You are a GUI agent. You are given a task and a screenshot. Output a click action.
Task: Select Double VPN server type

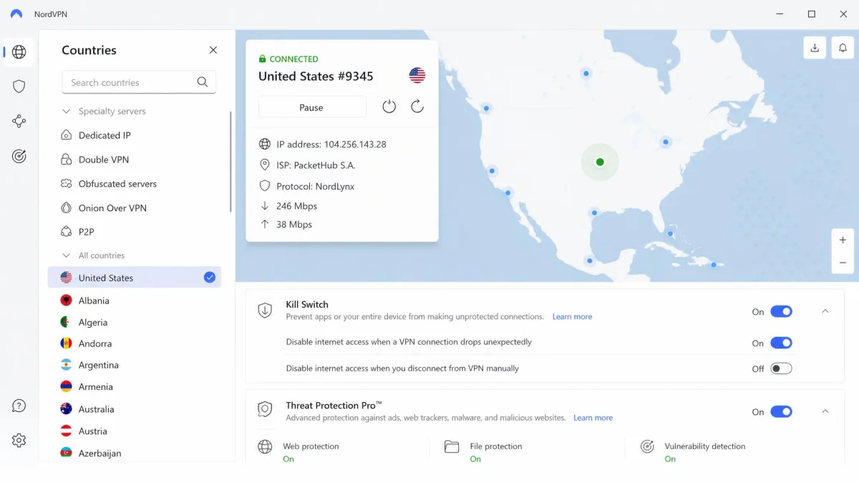pyautogui.click(x=104, y=160)
